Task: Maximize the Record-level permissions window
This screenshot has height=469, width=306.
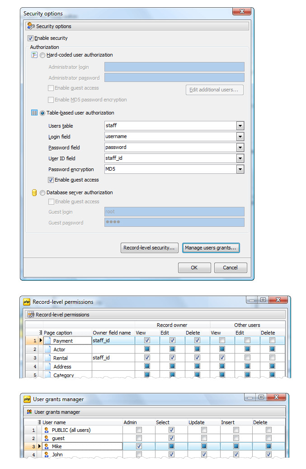Action: click(263, 299)
